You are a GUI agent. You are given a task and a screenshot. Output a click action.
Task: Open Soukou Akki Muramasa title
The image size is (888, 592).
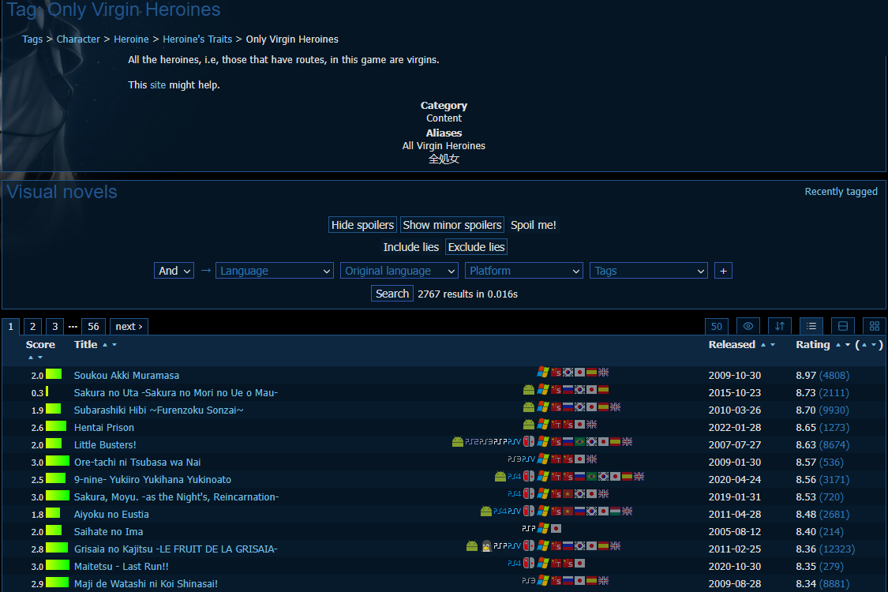[126, 376]
